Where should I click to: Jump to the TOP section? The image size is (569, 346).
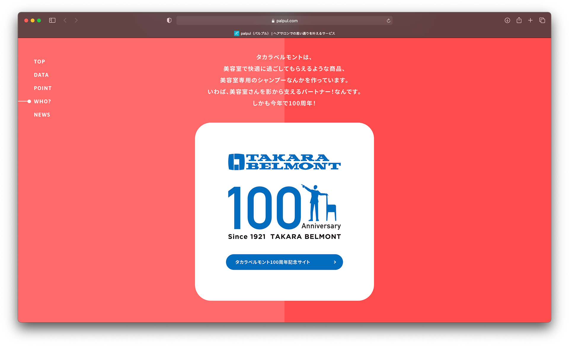click(39, 62)
